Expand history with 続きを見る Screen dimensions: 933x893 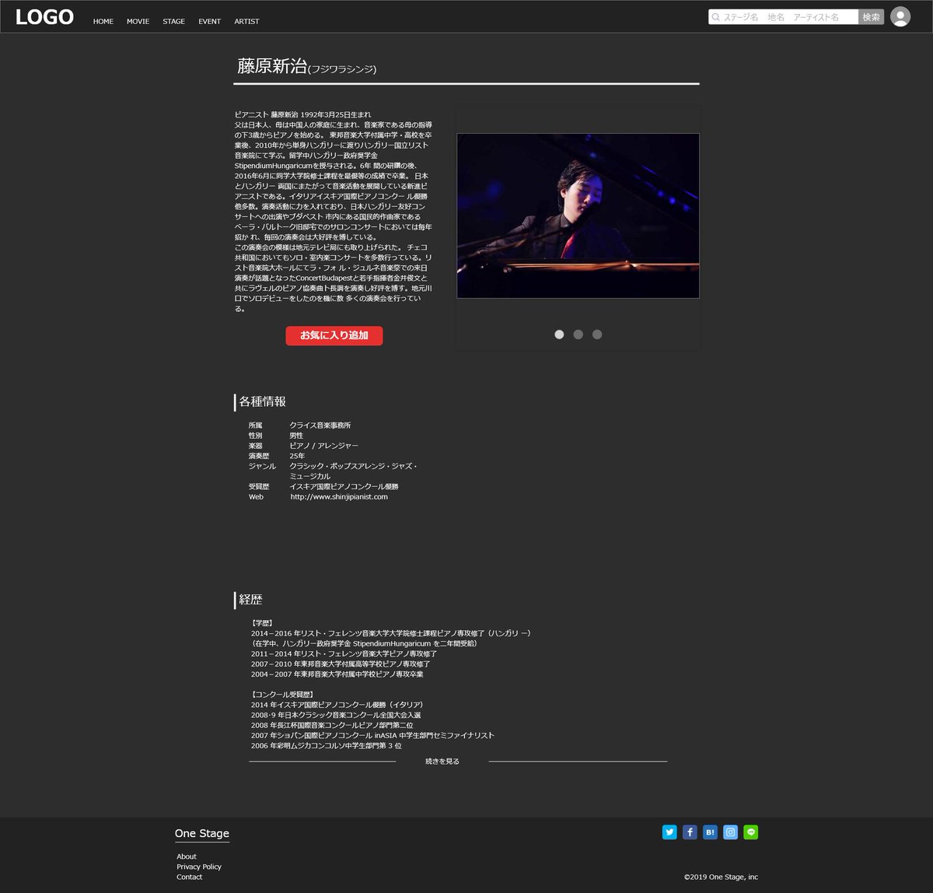pyautogui.click(x=442, y=762)
